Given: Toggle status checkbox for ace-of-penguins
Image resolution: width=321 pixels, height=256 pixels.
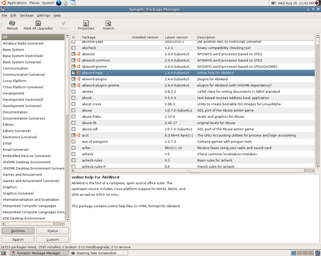Looking at the screenshot, I should point(73,142).
